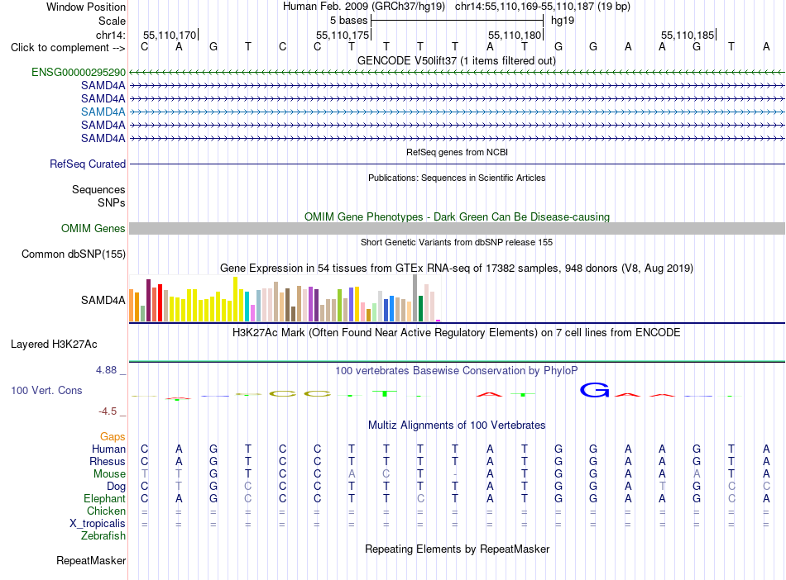
Task: Click the RefSeq Curated intron line
Action: point(457,164)
